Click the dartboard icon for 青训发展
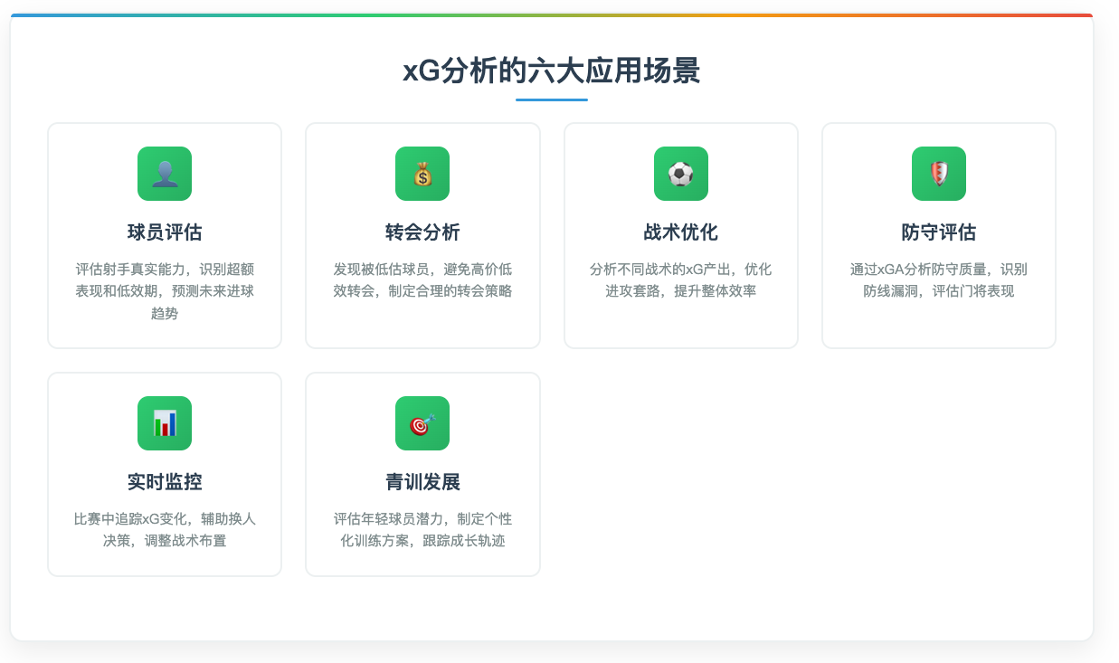Screen dimensions: 1119x663 [422, 423]
